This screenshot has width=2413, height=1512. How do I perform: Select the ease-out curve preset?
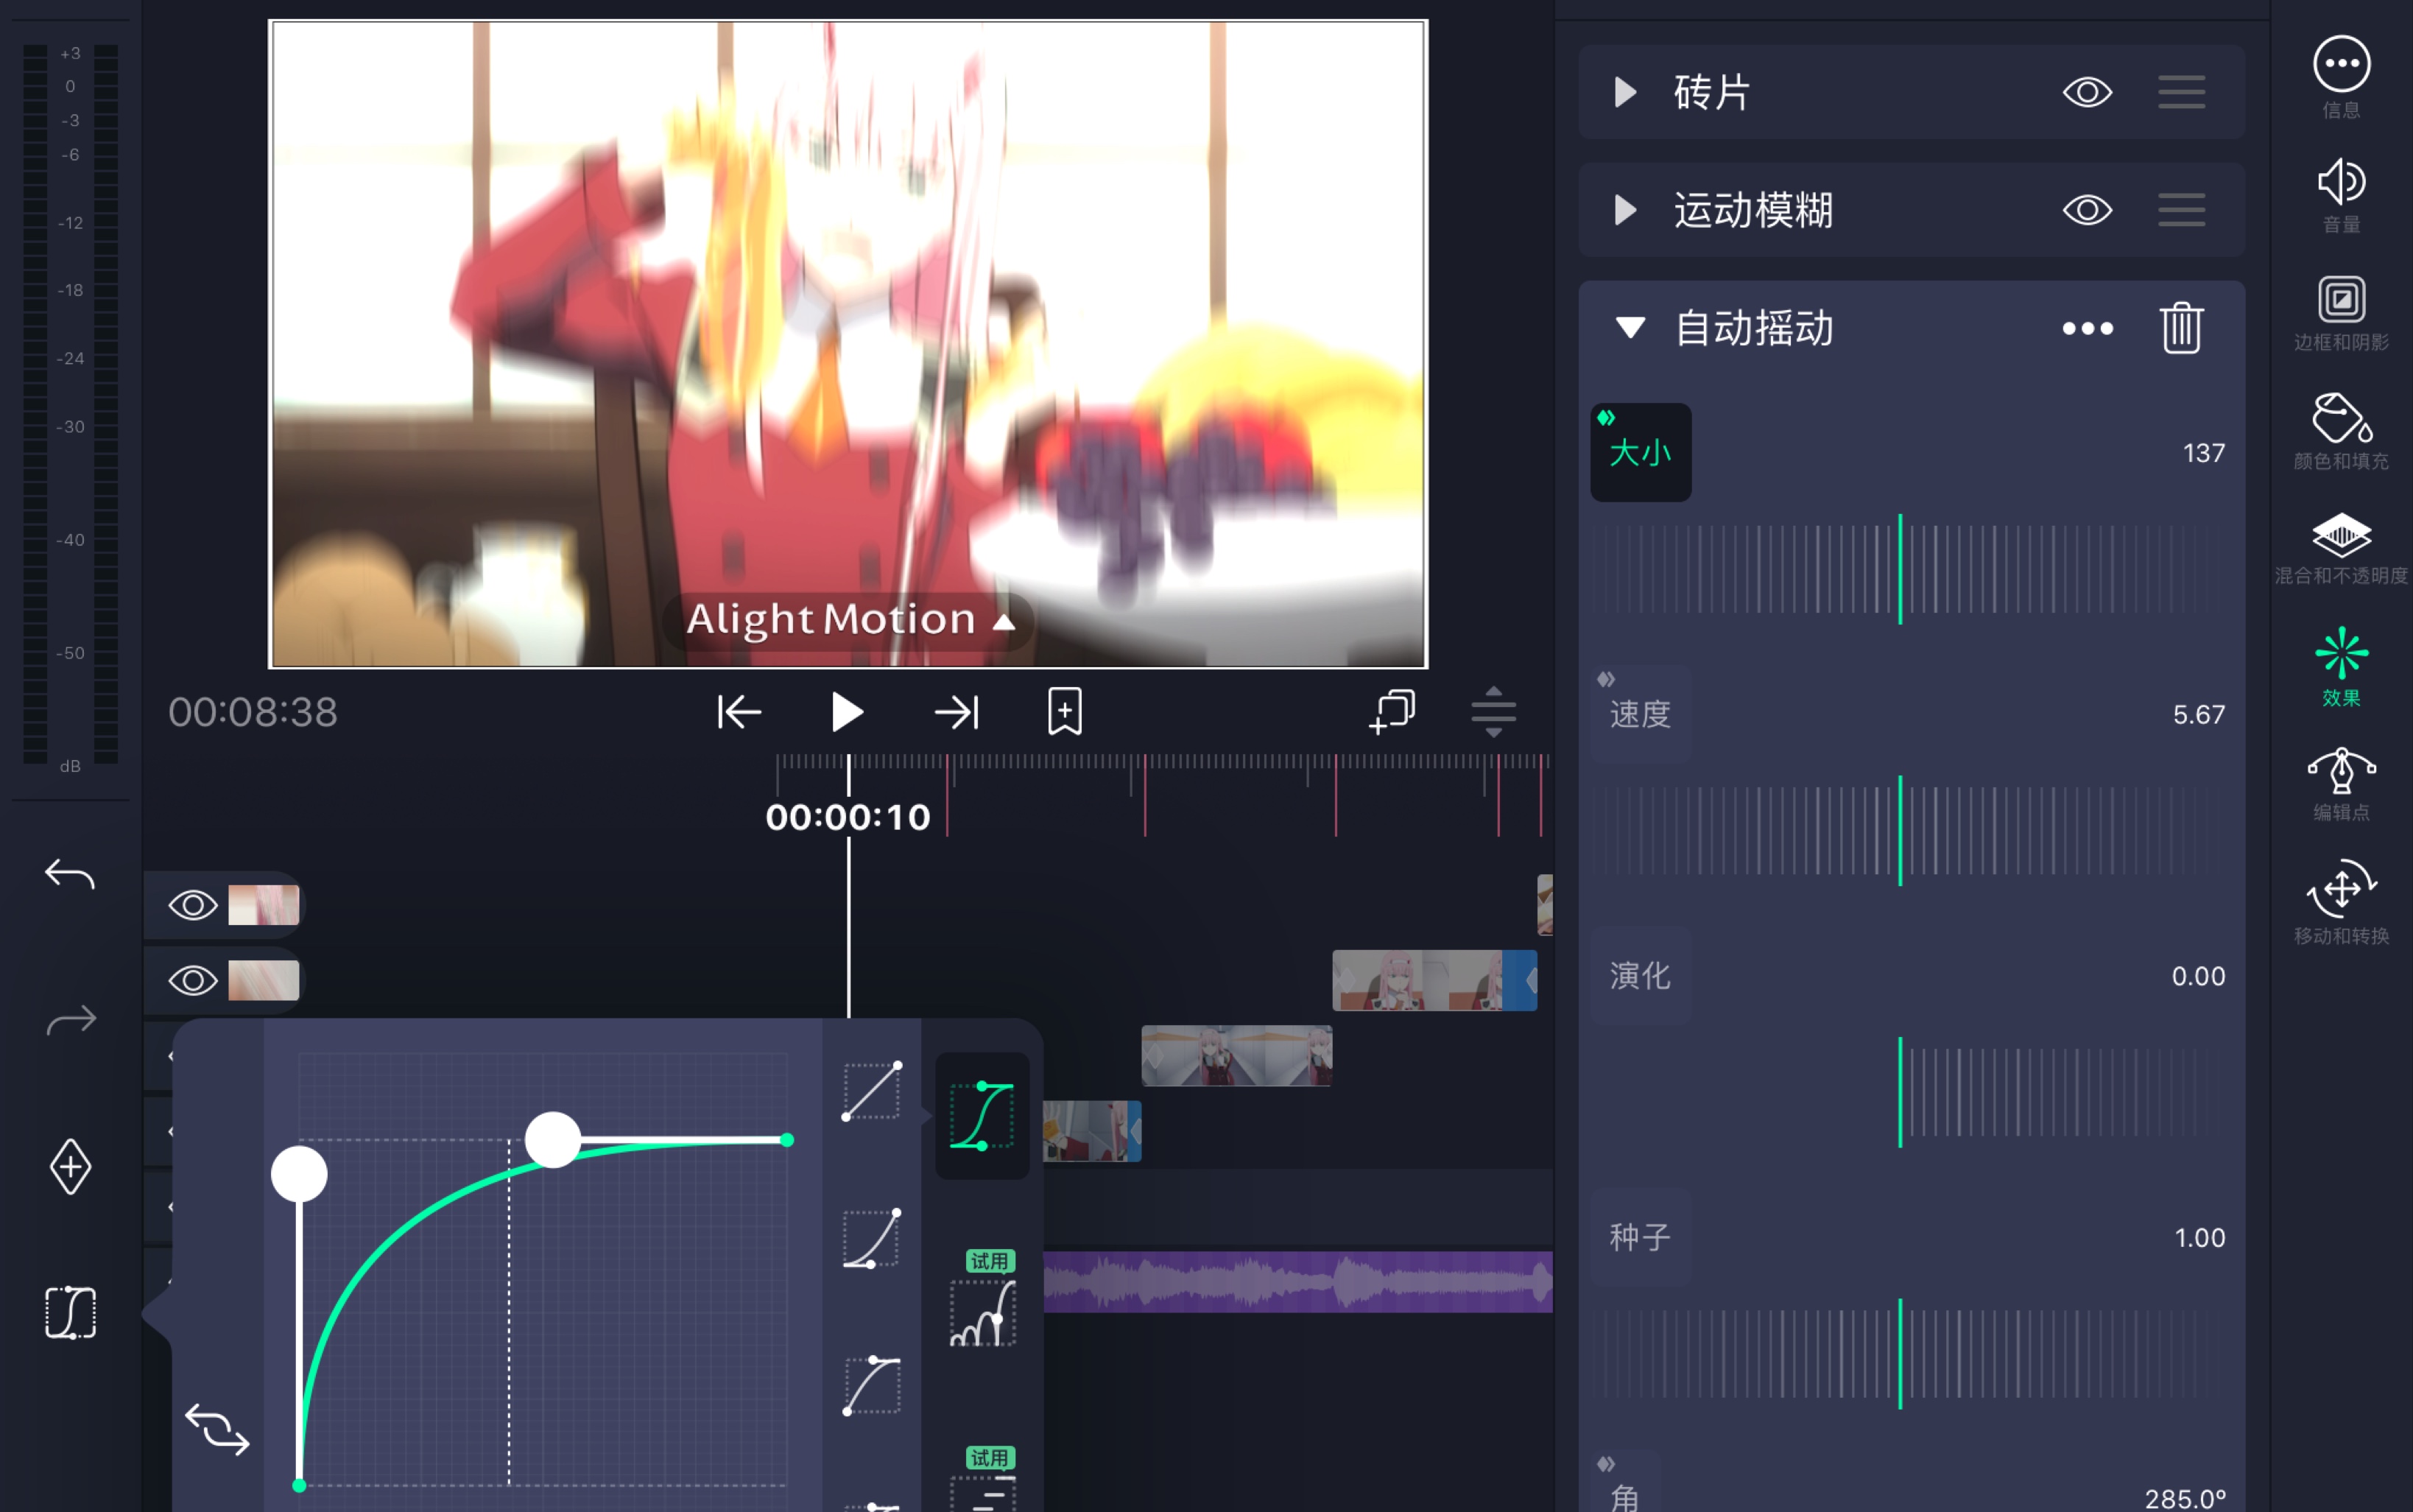[x=872, y=1385]
